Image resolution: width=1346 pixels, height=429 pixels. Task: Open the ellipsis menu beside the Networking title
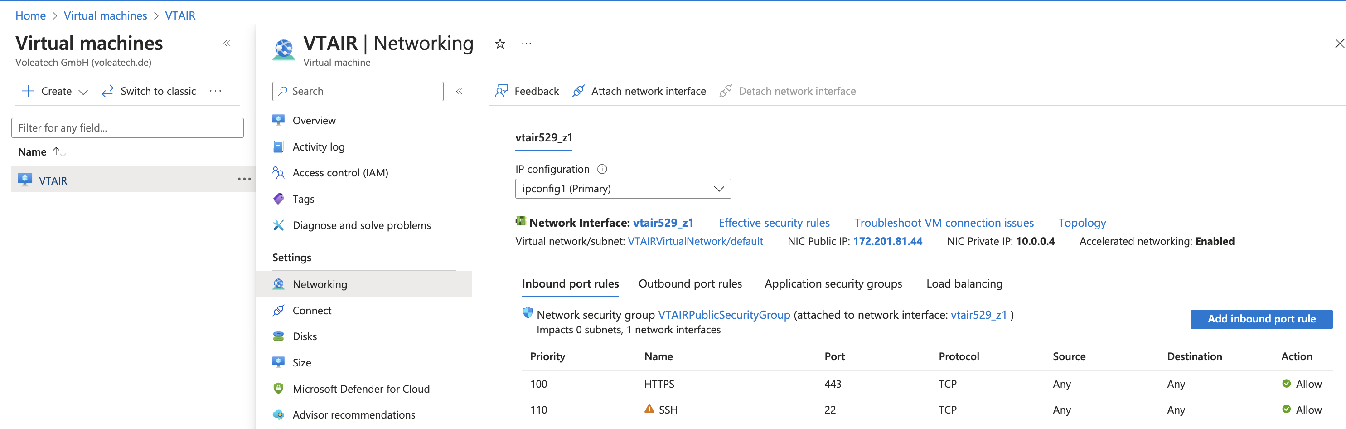pyautogui.click(x=526, y=44)
